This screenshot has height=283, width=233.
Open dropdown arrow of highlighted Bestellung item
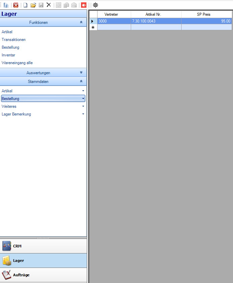[x=83, y=99]
